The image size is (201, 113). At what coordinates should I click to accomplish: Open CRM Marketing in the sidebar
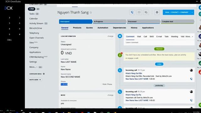[x=36, y=57]
